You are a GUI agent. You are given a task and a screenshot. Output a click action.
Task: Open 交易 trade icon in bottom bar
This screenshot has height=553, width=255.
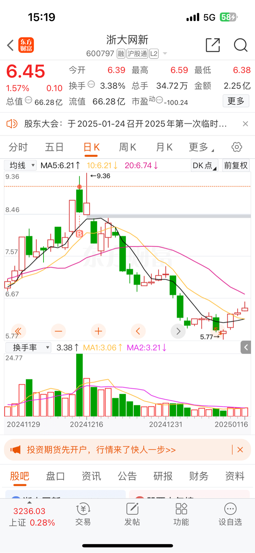83,514
